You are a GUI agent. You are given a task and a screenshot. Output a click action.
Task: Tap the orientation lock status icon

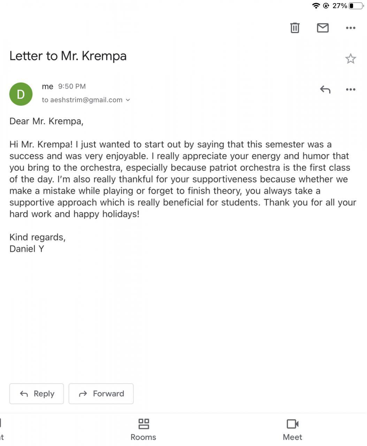coord(326,6)
